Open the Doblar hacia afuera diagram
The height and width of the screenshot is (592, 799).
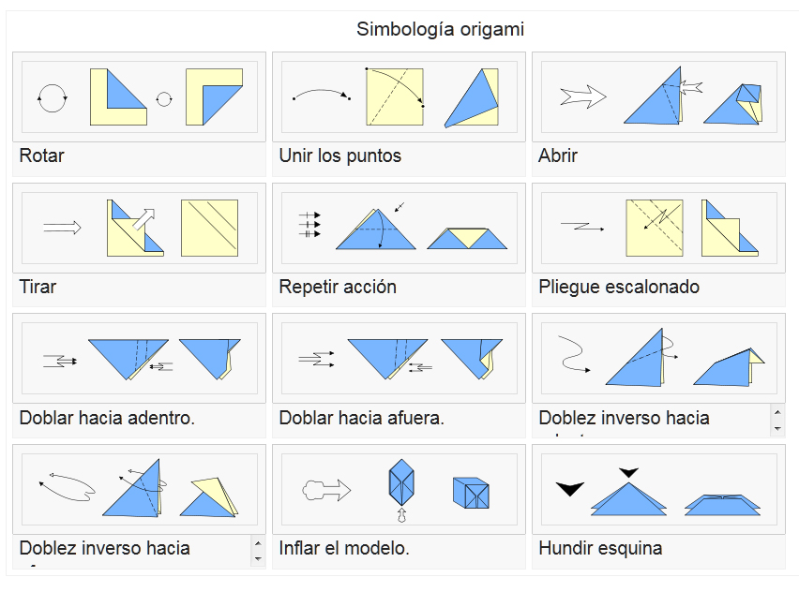coord(399,359)
